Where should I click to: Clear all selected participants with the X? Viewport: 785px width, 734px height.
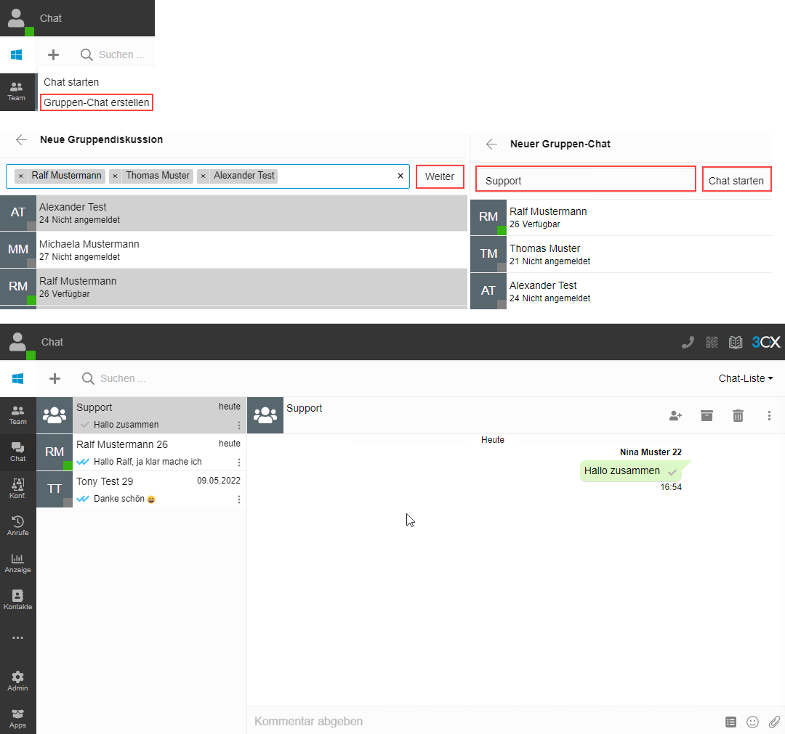tap(400, 176)
